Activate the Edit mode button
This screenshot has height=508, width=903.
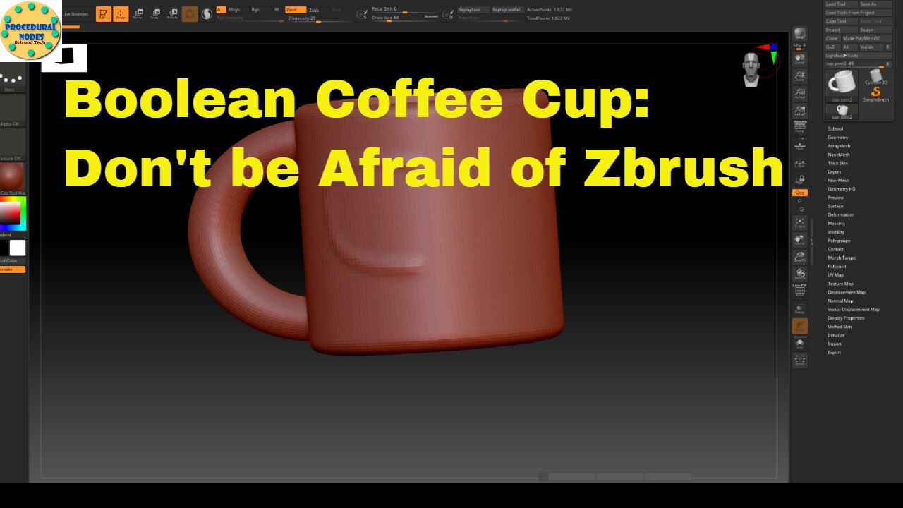pyautogui.click(x=102, y=14)
